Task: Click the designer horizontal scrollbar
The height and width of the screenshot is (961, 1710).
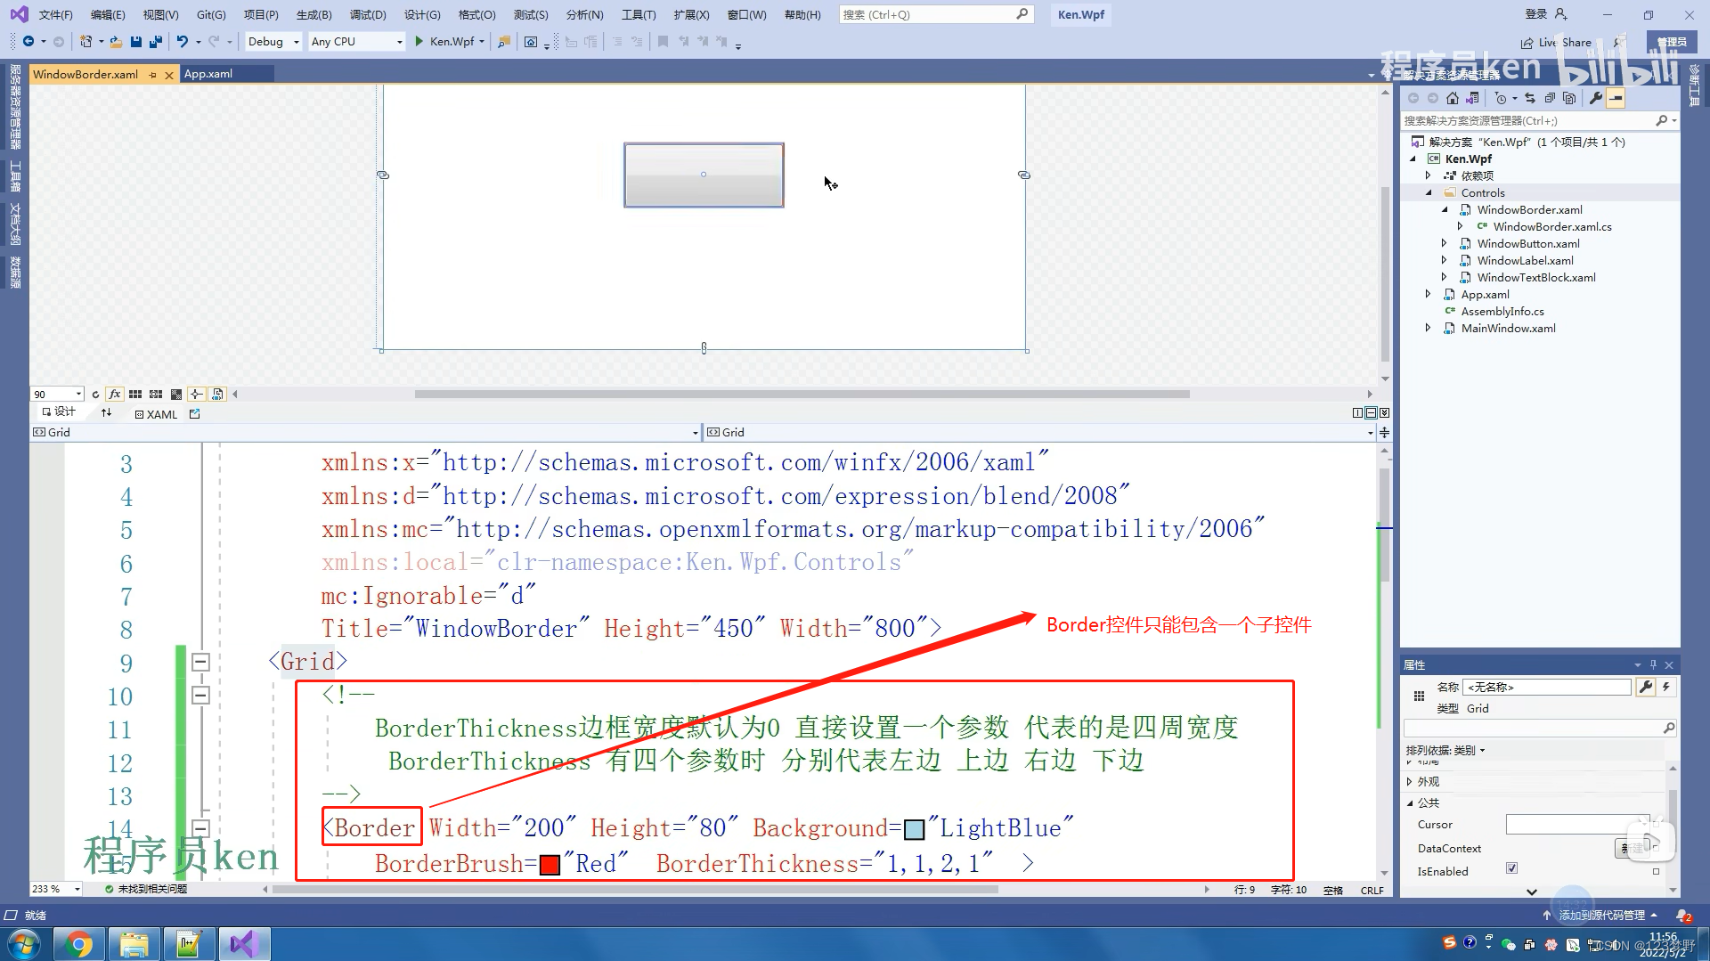Action: pos(802,395)
